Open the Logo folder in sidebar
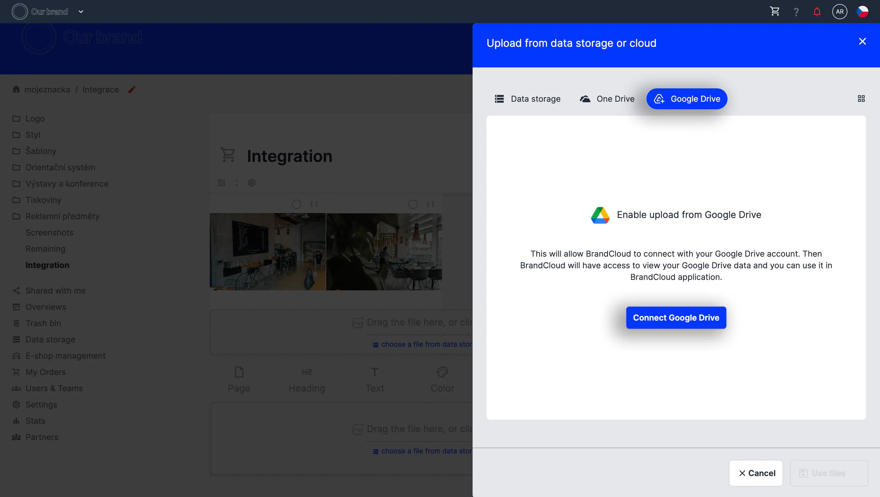 [35, 119]
